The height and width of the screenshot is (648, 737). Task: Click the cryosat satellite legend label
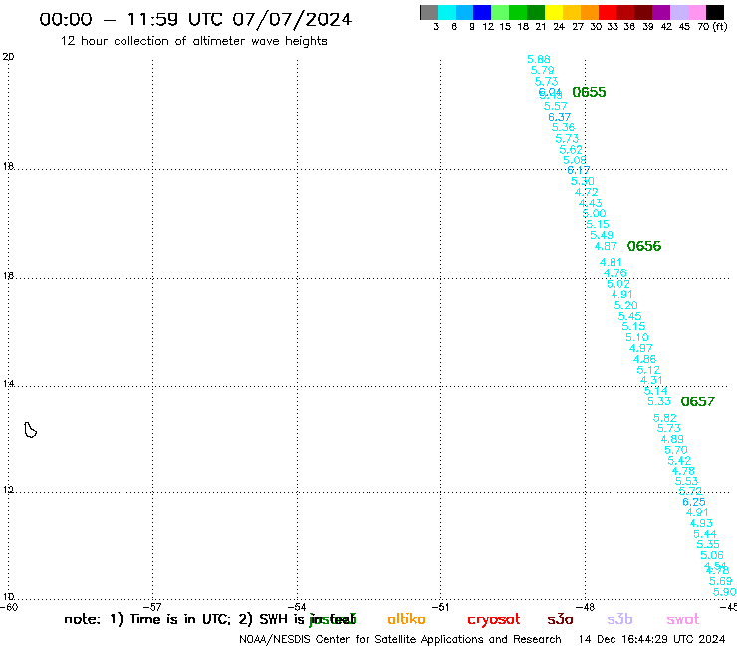pos(494,620)
